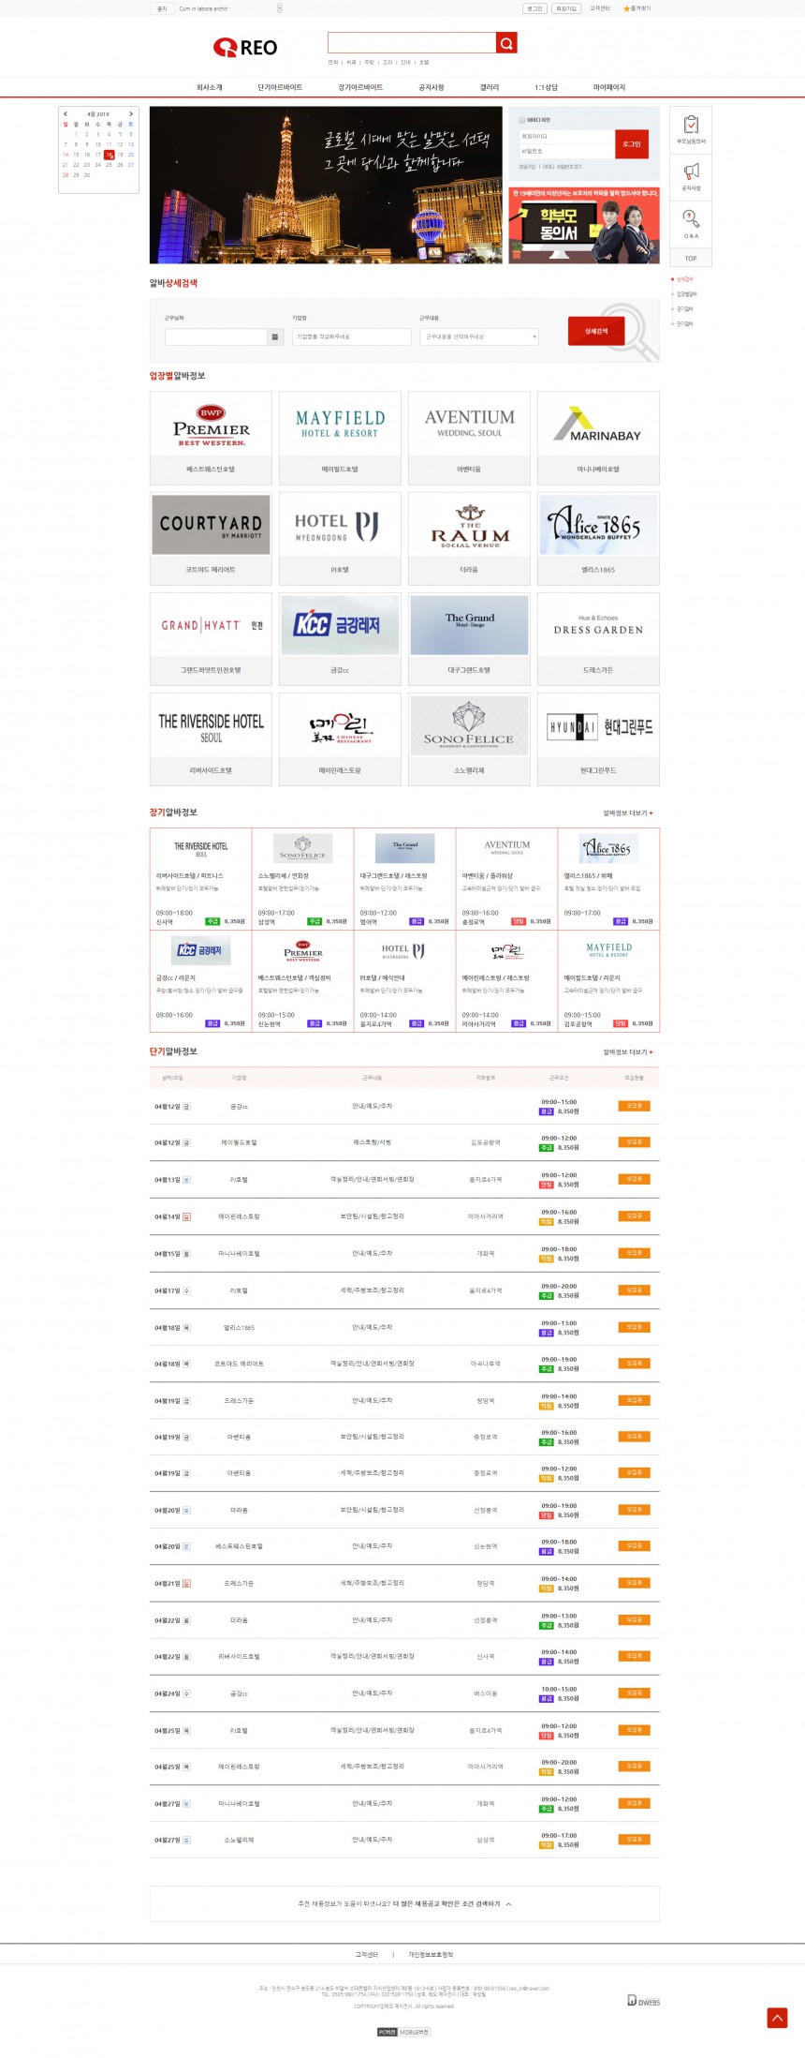
Task: Go to next month in calendar
Action: pos(131,114)
